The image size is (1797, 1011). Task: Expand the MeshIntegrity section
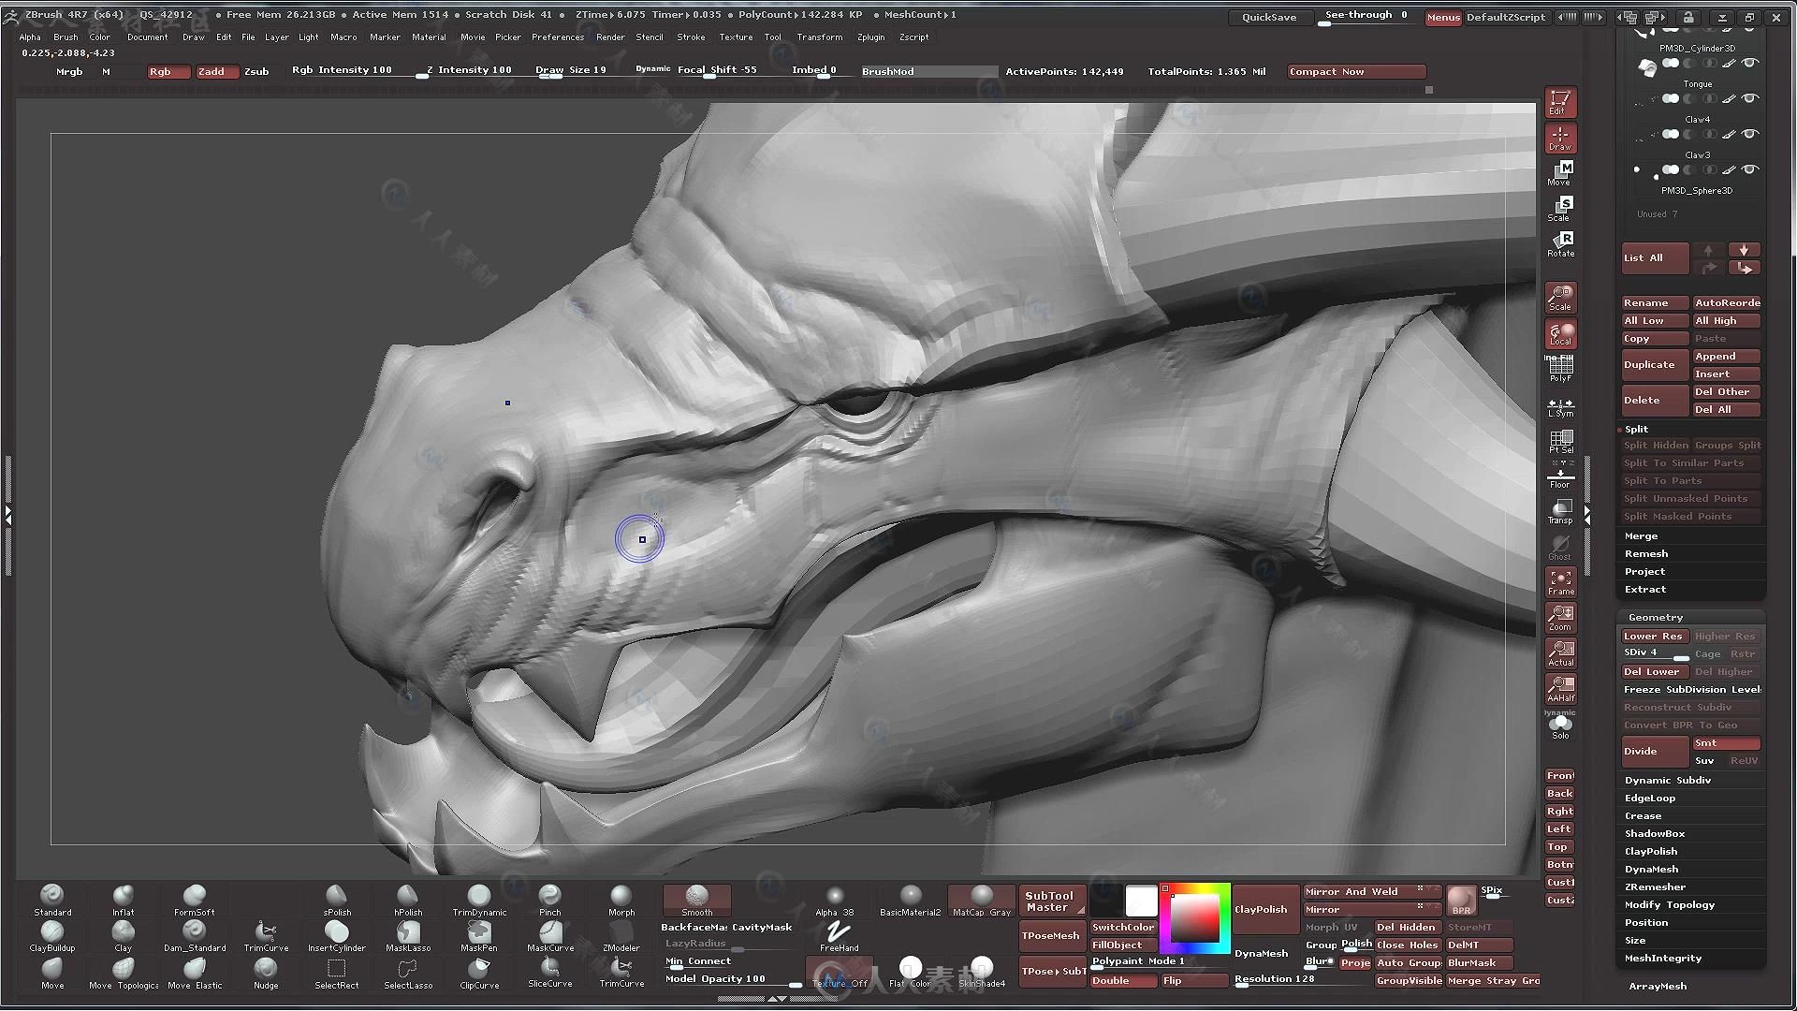[1662, 959]
